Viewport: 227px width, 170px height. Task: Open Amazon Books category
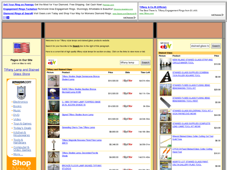point(17,106)
